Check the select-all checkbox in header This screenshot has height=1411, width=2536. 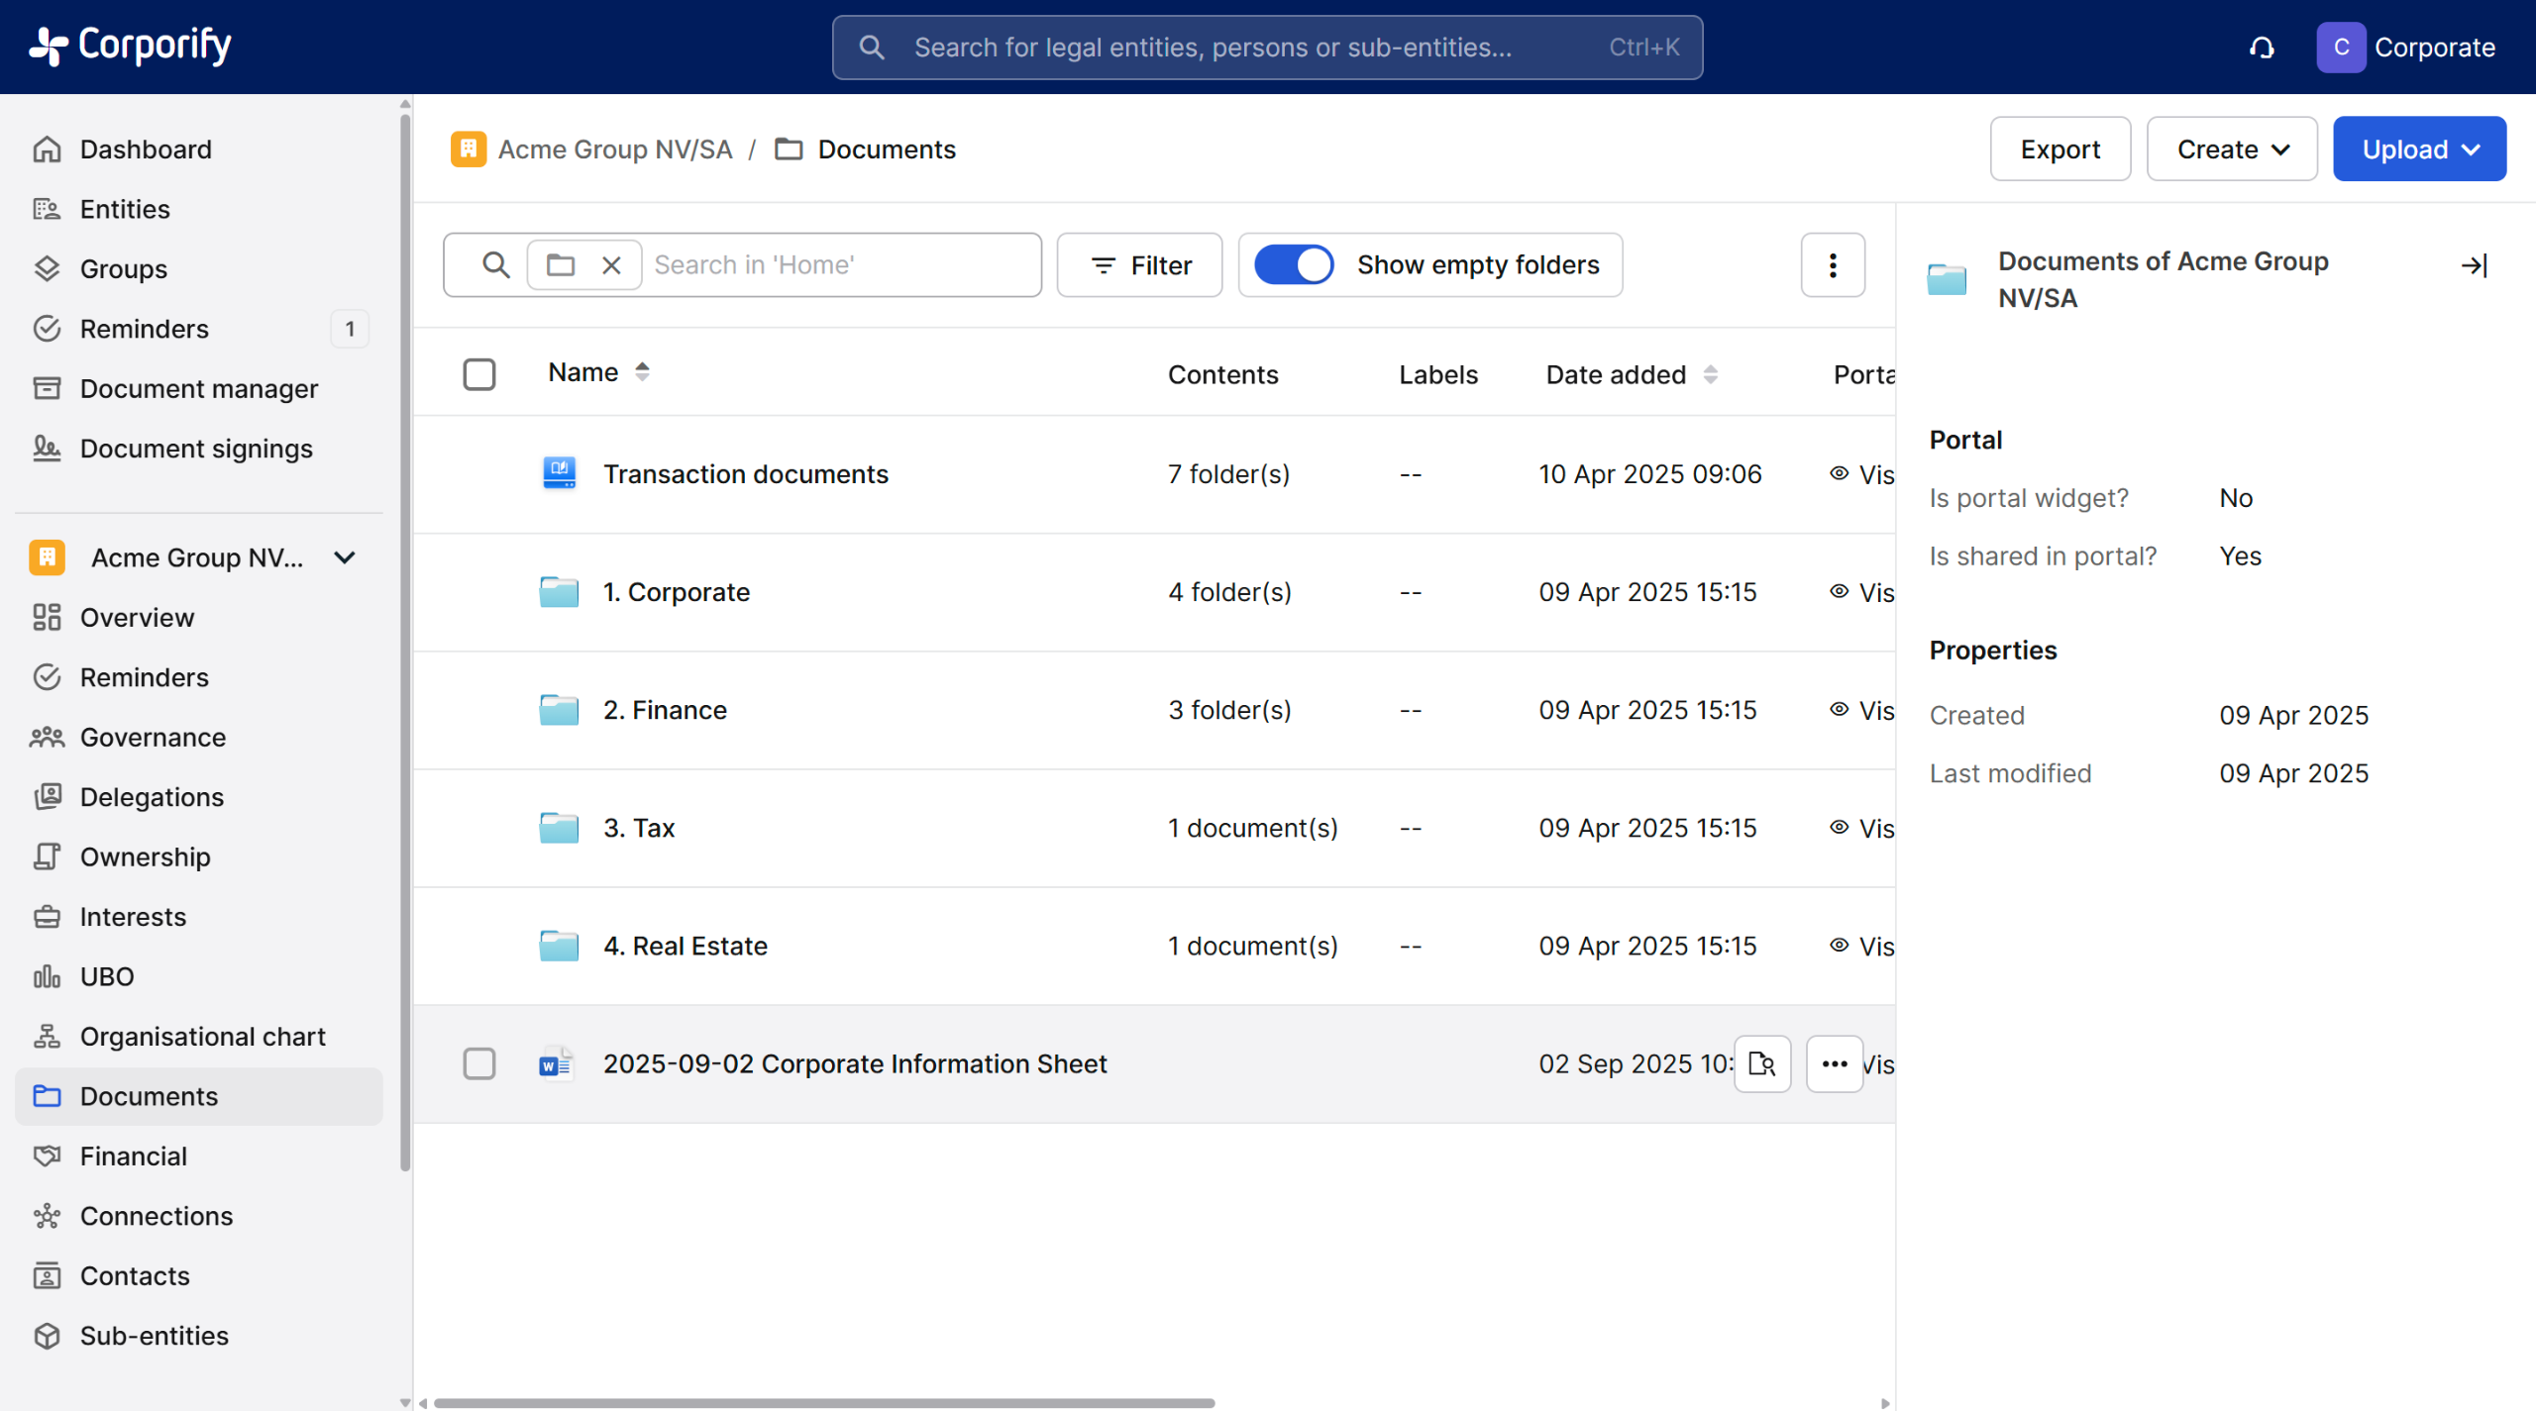479,374
